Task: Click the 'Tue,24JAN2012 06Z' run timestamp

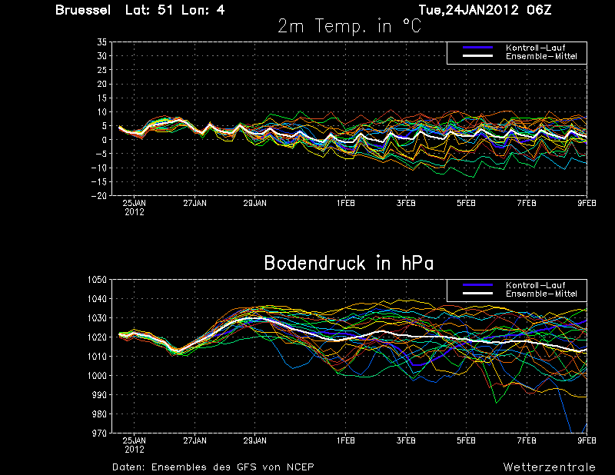Action: coord(485,10)
